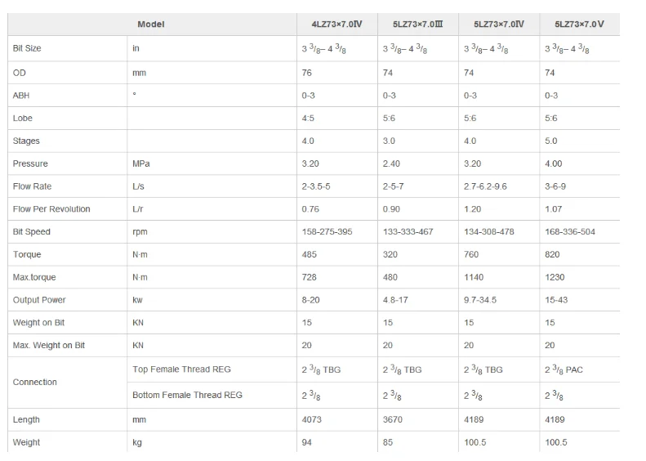
Task: Select the weight value 94
Action: click(x=307, y=443)
